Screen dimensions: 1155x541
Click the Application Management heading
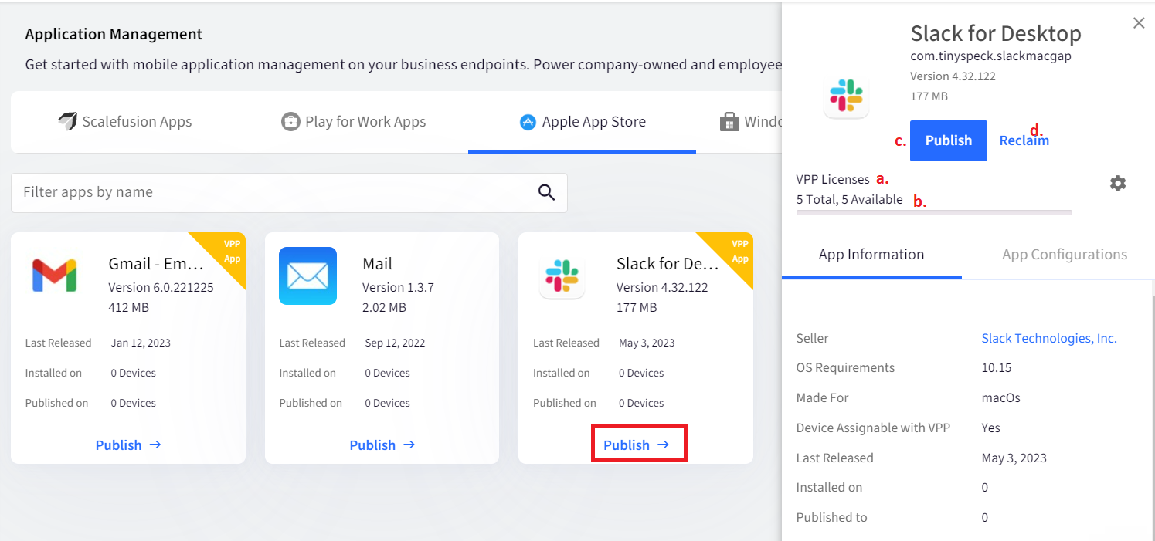[114, 34]
